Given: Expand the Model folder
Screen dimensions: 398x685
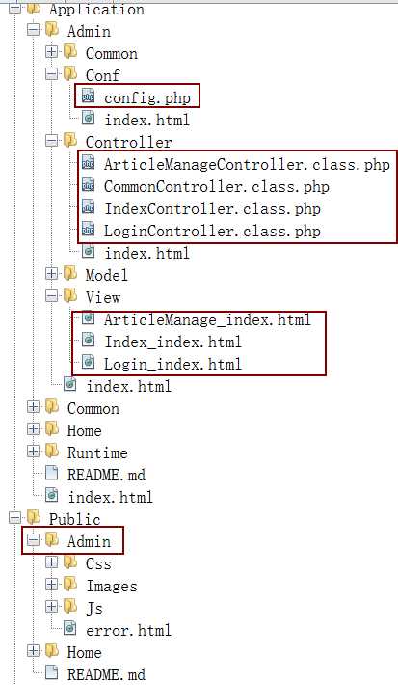Looking at the screenshot, I should pos(51,274).
